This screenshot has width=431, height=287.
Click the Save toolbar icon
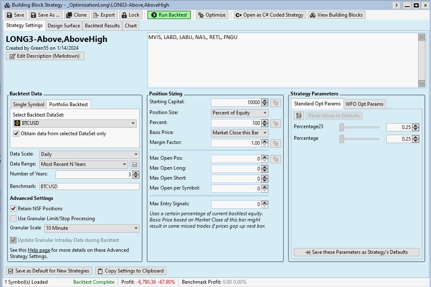pyautogui.click(x=10, y=15)
